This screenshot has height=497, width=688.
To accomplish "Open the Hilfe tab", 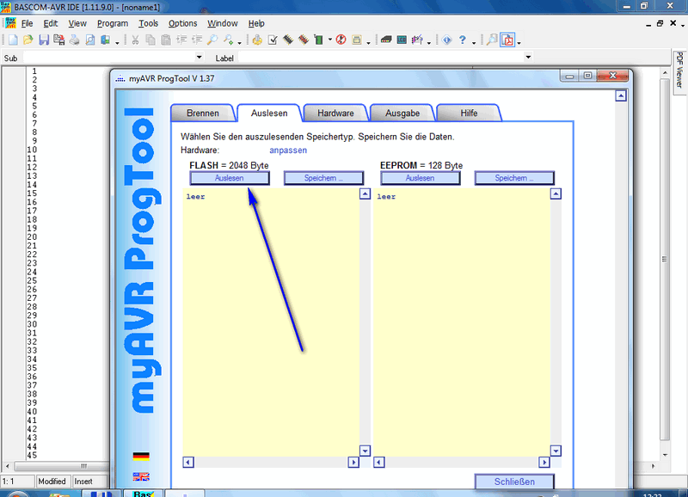I will point(469,114).
